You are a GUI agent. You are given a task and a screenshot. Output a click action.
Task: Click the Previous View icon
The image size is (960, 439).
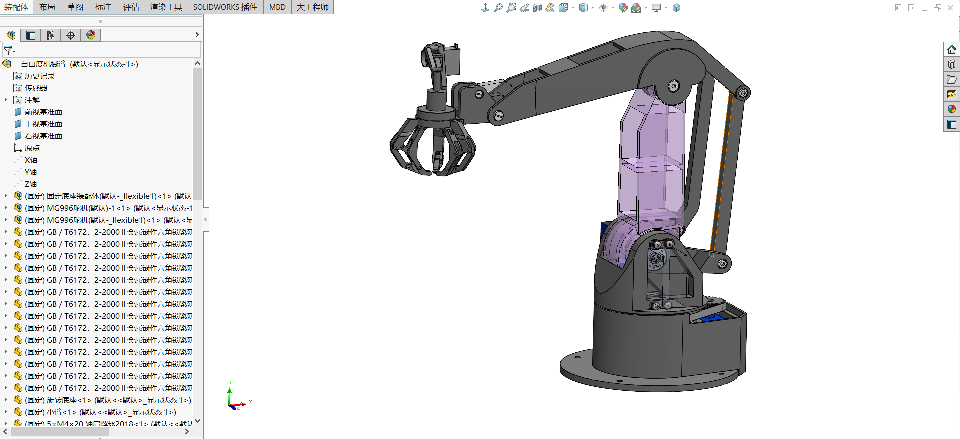[x=524, y=8]
